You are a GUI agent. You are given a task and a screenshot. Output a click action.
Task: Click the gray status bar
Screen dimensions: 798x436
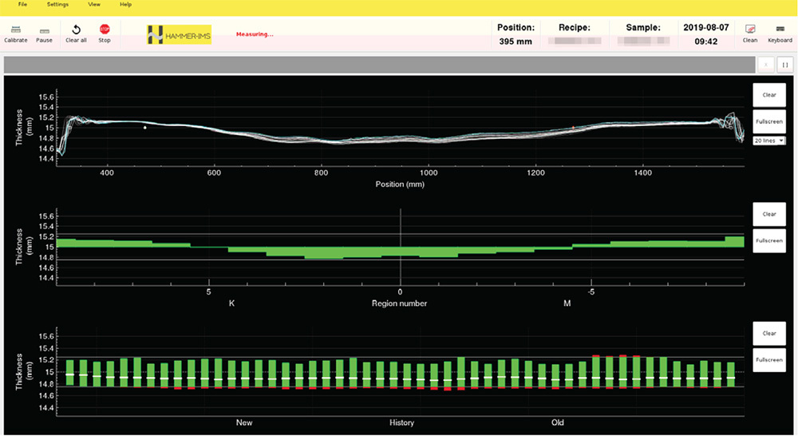(380, 65)
